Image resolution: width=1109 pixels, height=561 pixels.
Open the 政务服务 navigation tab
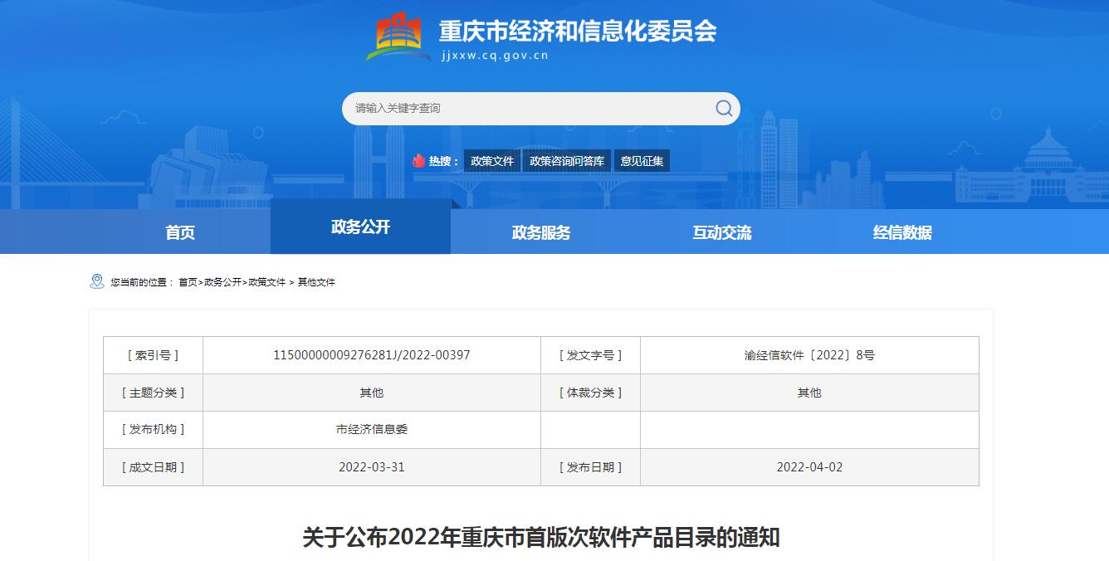(x=541, y=232)
